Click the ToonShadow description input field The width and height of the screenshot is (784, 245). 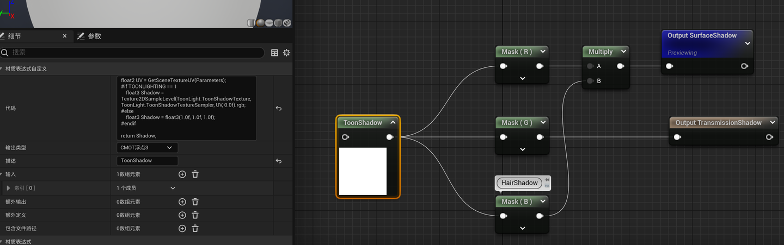point(148,161)
